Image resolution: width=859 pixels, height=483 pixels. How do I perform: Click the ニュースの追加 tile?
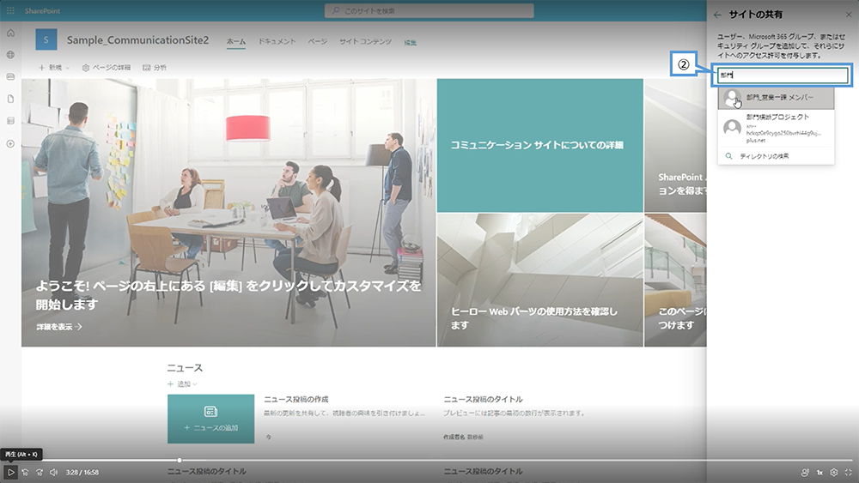pyautogui.click(x=211, y=419)
